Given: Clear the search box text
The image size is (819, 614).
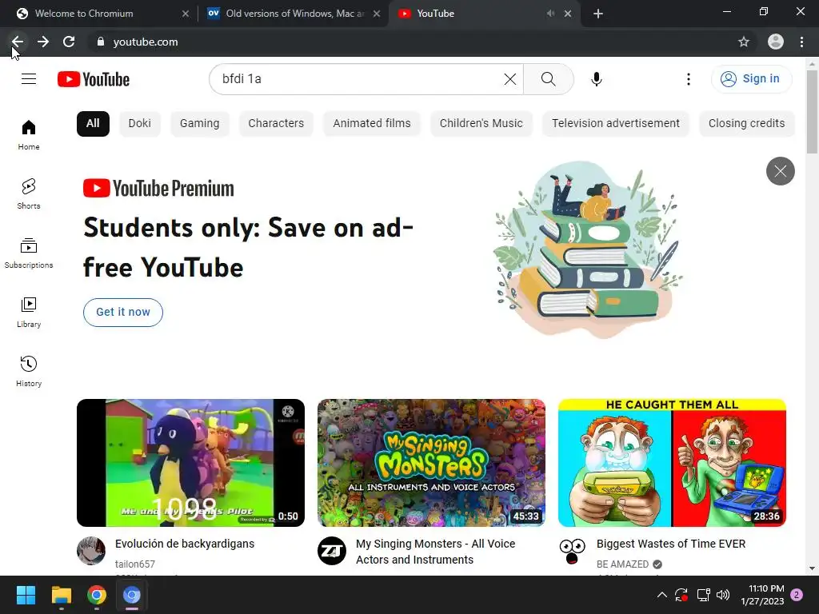Looking at the screenshot, I should (509, 79).
